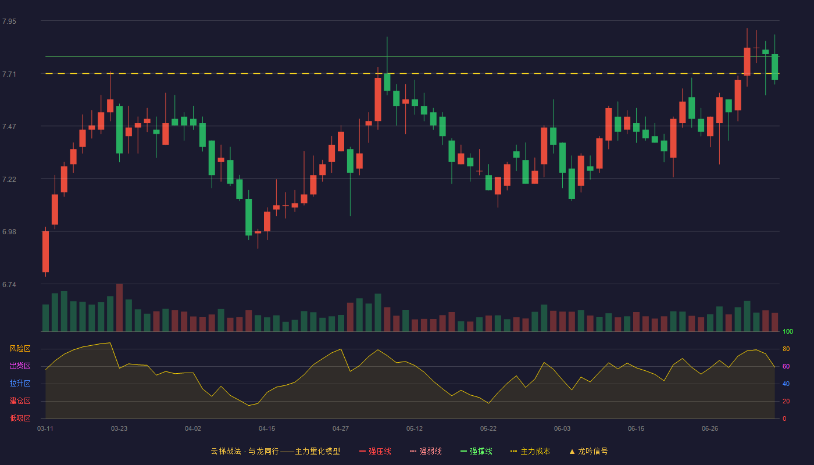Image resolution: width=814 pixels, height=465 pixels.
Task: Click the 7.71 price axis label
Action: [9, 74]
